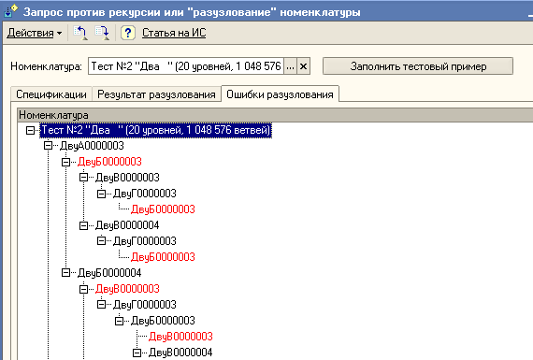Switch to the Спецификации tab
Screen dimensions: 533x360
click(x=51, y=94)
